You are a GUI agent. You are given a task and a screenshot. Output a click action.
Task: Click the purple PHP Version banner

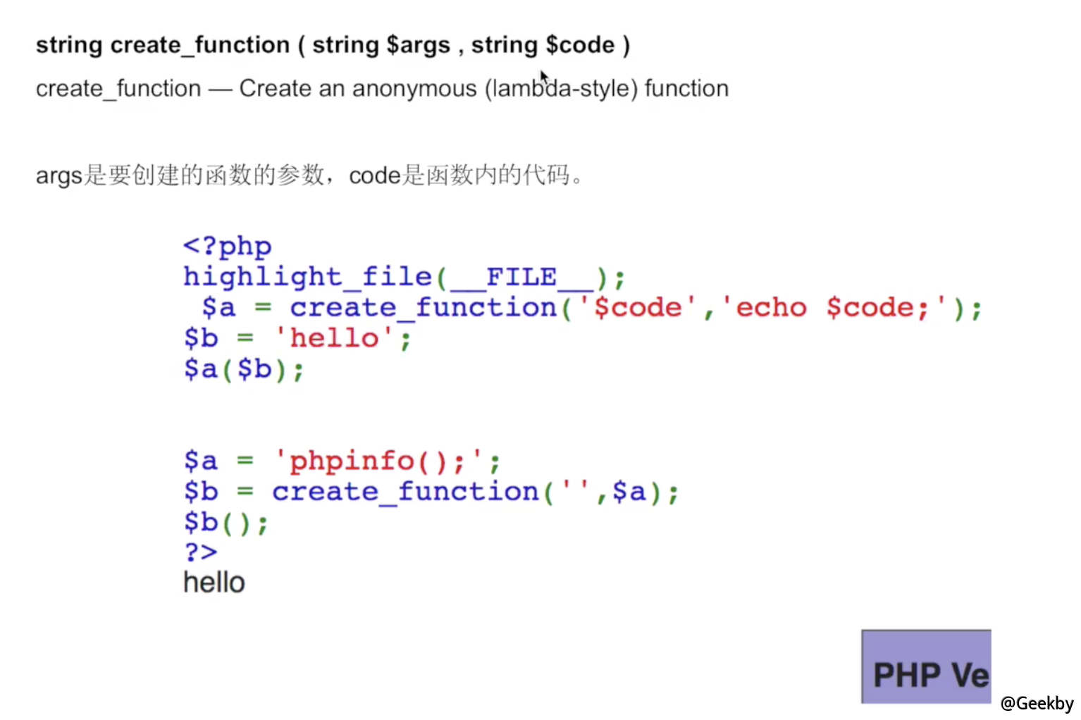click(x=926, y=666)
